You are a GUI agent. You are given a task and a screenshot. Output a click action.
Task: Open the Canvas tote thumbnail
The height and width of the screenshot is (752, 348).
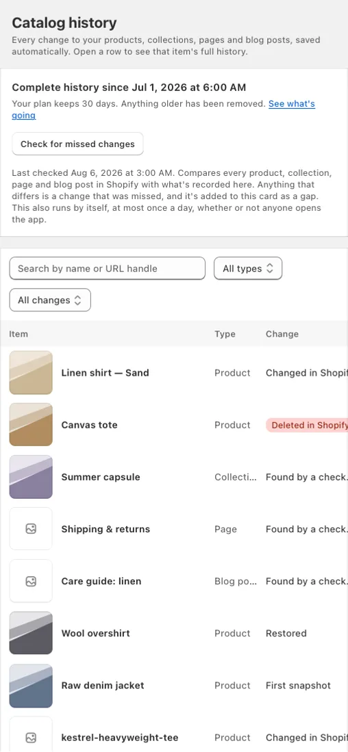pyautogui.click(x=31, y=425)
